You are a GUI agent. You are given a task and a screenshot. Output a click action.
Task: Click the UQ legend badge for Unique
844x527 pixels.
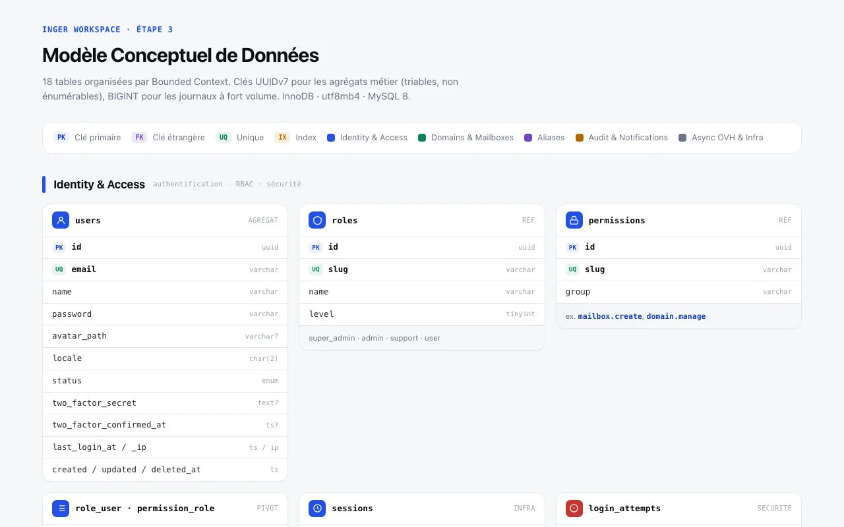(224, 138)
